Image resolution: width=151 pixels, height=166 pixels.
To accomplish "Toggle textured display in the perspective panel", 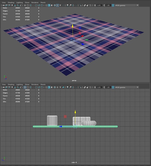I will click(57, 5).
